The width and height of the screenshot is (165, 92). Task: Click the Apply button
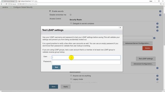point(65,87)
